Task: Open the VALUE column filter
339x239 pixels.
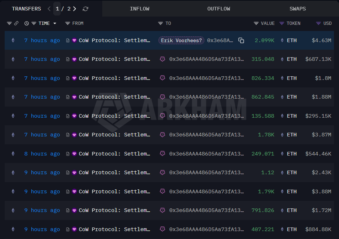Action: coord(256,23)
